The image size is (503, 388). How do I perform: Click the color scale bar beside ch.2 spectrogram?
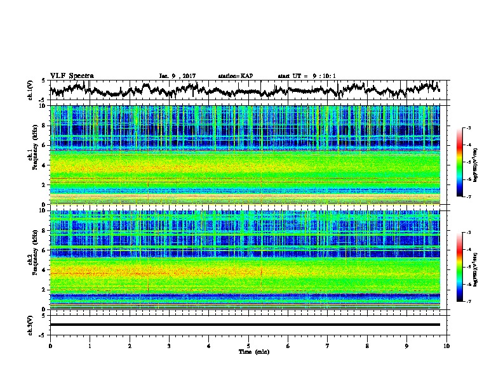pos(460,267)
